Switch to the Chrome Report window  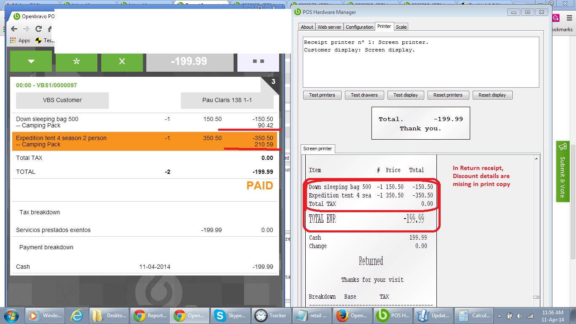click(150, 315)
